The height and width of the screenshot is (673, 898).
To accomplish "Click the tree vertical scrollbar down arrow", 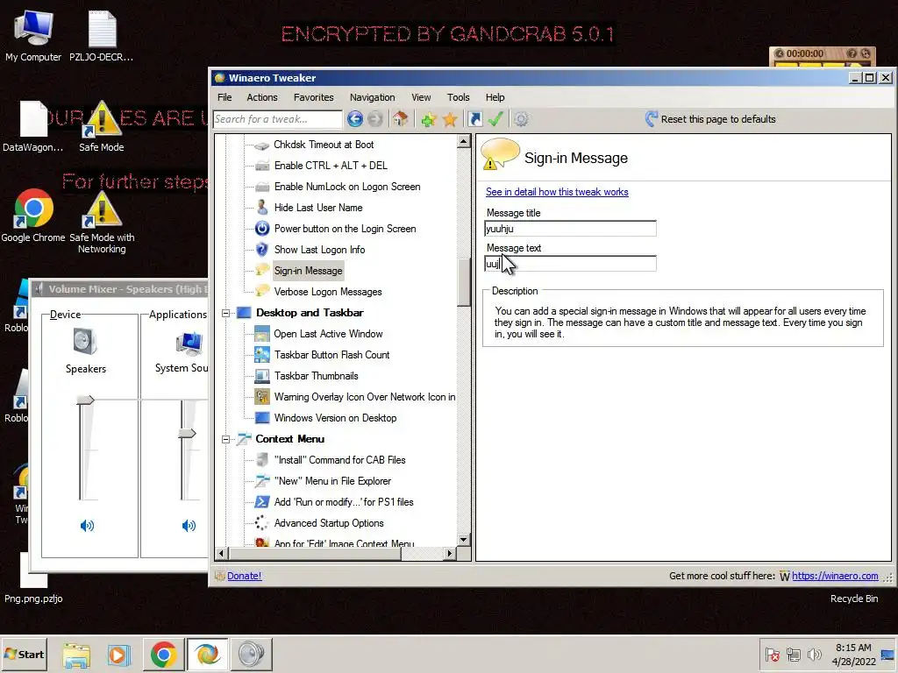I will click(x=463, y=539).
